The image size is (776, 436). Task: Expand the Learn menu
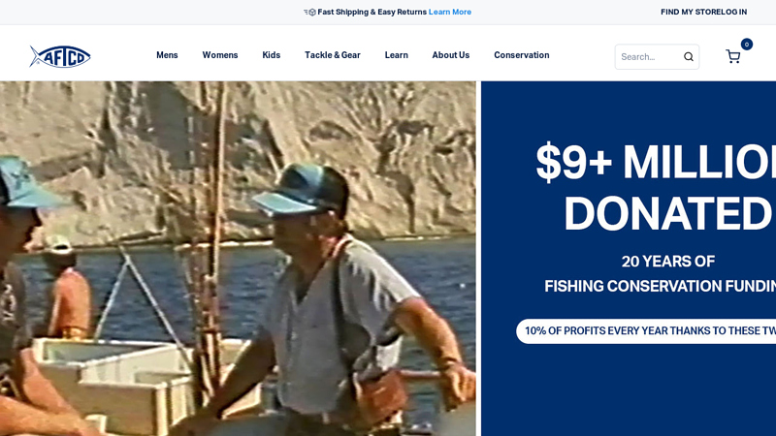pyautogui.click(x=397, y=55)
